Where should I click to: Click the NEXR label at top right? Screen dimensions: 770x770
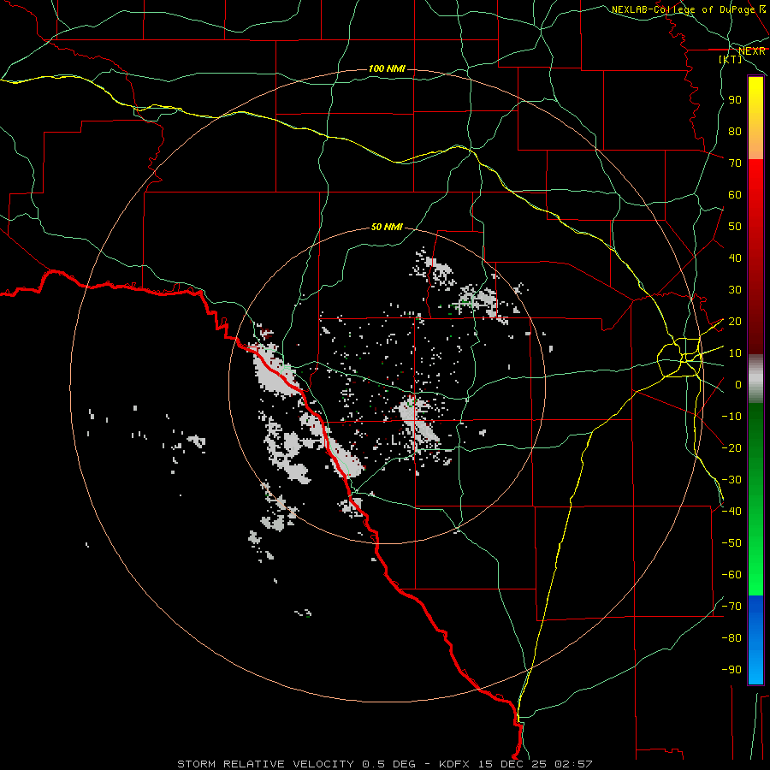click(752, 51)
